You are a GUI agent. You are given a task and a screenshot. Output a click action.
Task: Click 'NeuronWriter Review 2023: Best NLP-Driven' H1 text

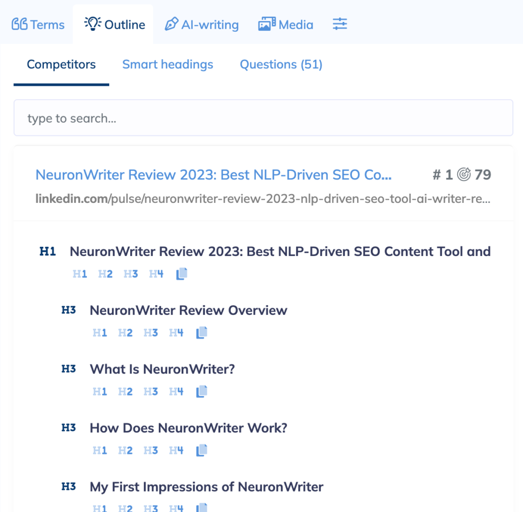click(x=280, y=252)
